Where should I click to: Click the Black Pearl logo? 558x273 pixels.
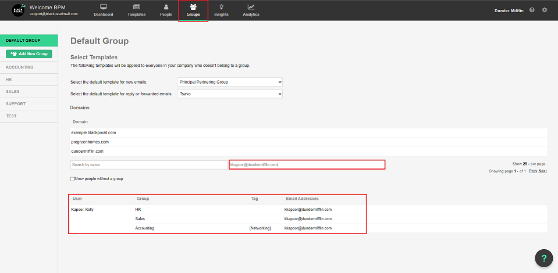(19, 10)
